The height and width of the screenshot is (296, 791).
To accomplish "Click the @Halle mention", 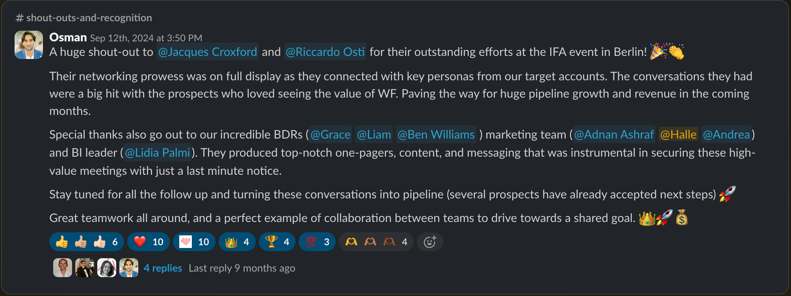I will pyautogui.click(x=678, y=135).
